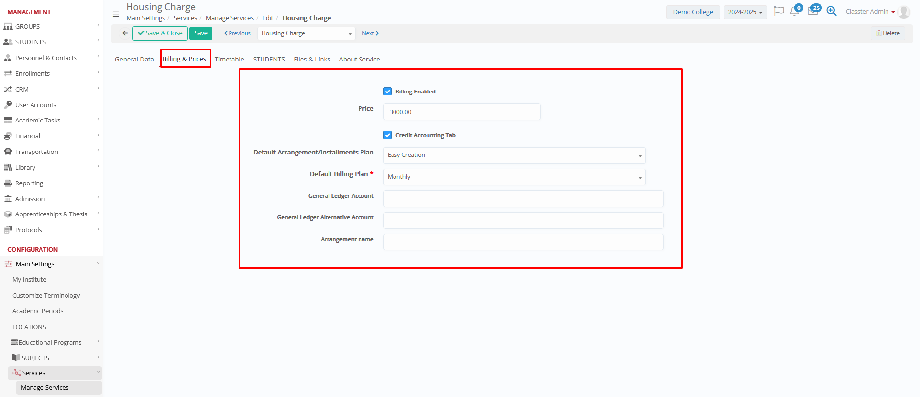
Task: Open the notifications bell icon
Action: (794, 11)
